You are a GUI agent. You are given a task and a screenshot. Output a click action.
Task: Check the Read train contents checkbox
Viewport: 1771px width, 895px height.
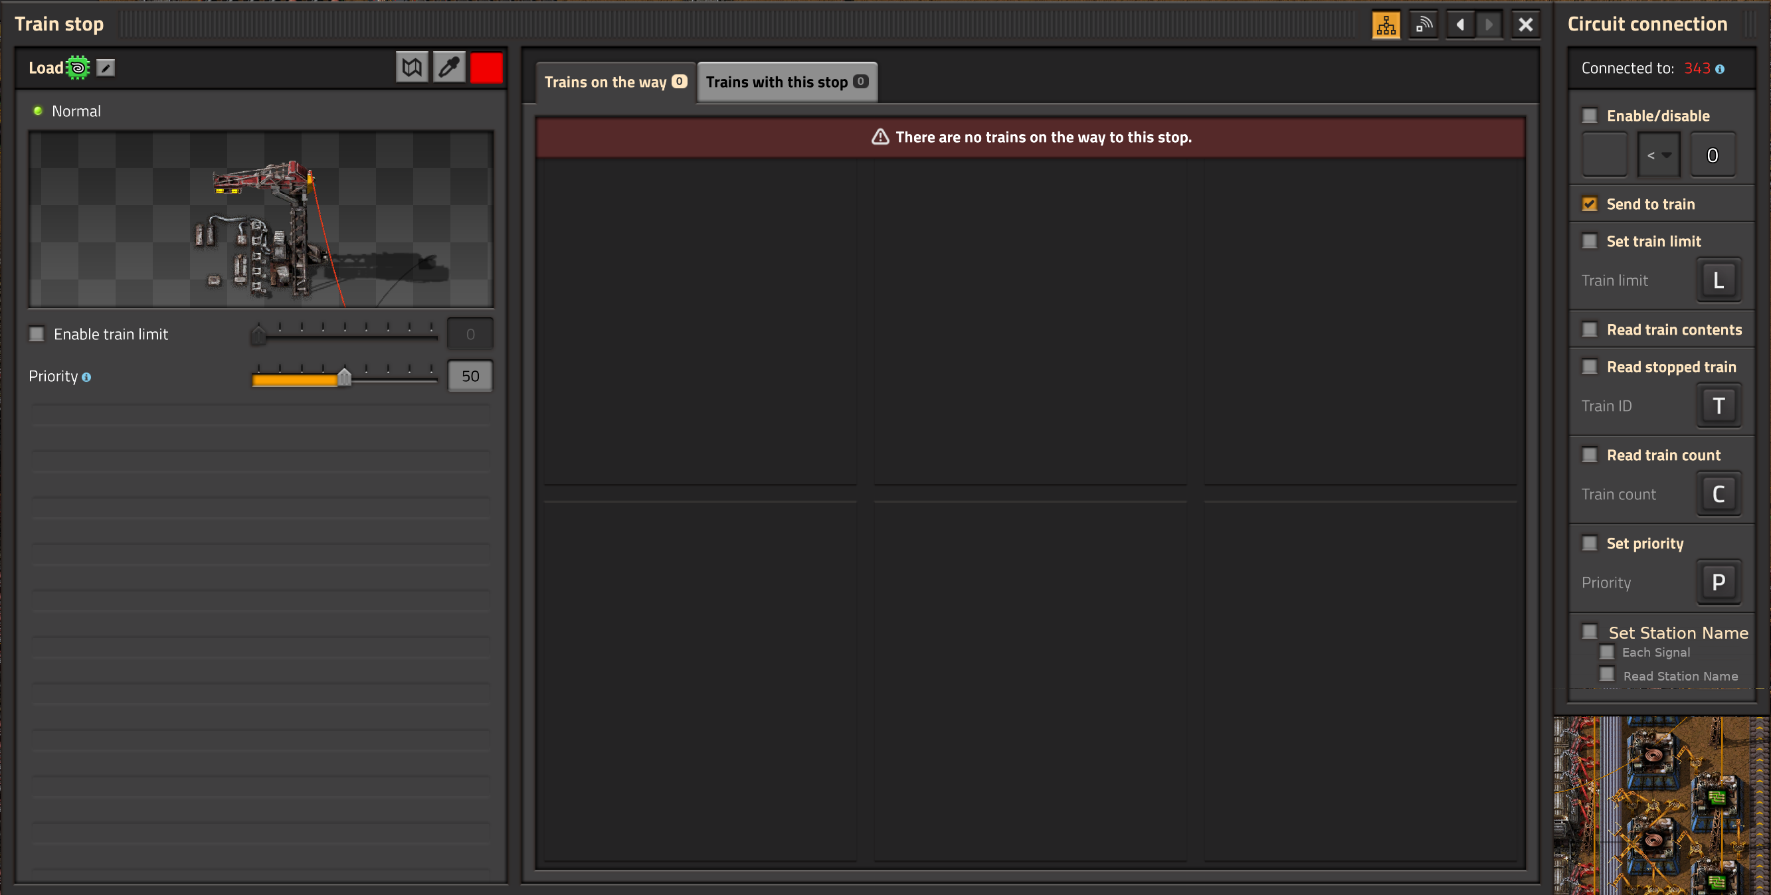click(x=1589, y=330)
